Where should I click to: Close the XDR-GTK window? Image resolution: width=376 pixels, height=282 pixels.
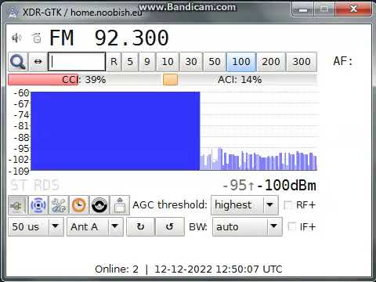[x=353, y=9]
